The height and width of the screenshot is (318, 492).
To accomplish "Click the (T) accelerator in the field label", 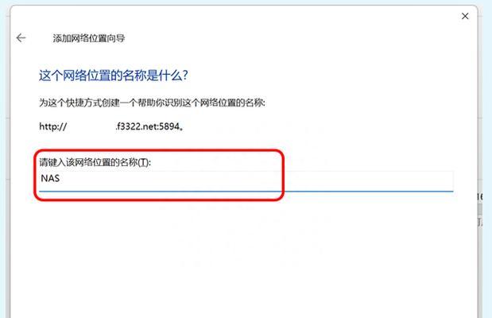I will click(143, 162).
